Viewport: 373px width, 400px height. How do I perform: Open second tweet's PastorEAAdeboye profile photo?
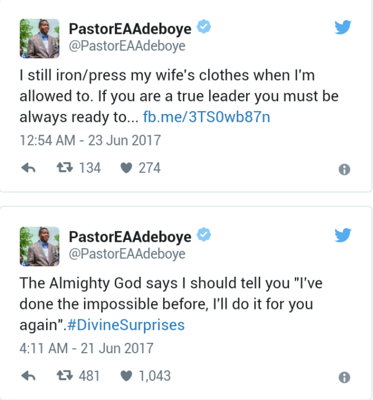click(40, 246)
